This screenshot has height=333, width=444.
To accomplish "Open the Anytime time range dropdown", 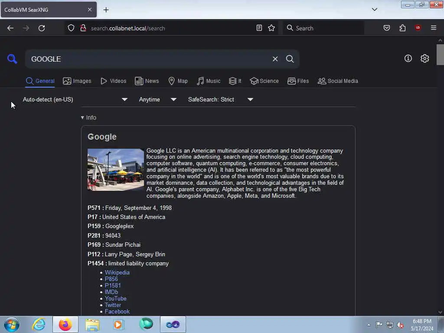I will click(157, 100).
